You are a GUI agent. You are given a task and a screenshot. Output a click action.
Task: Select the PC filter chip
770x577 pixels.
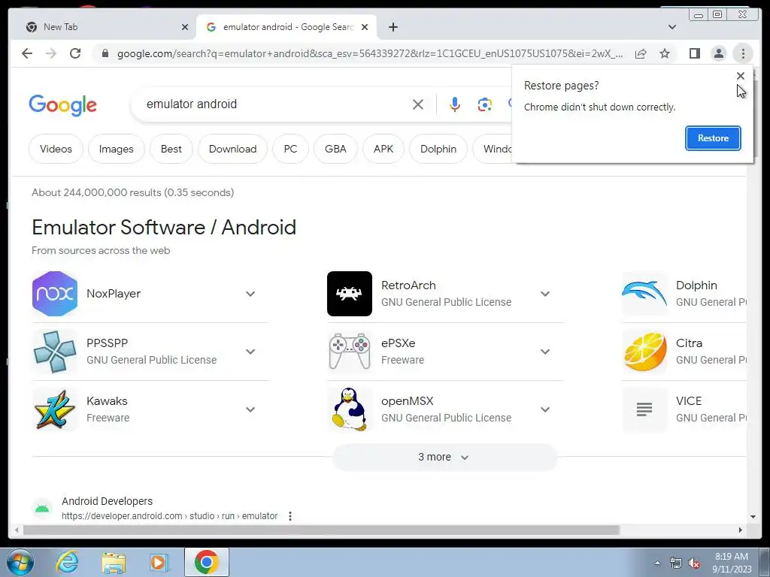291,149
